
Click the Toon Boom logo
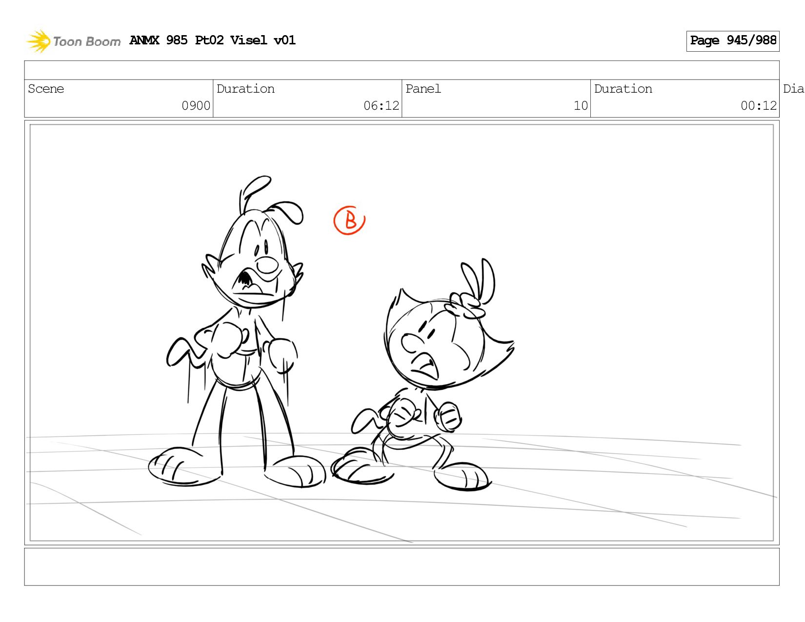click(73, 41)
